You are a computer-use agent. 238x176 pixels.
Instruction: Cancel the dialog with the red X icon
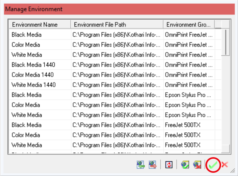[225, 164]
